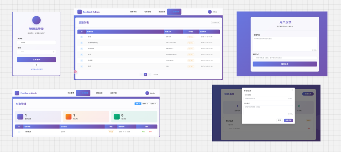Open the 反馈列表 tab on the 任务管理 page
Image resolution: width=341 pixels, height=152 pixels.
point(113,93)
